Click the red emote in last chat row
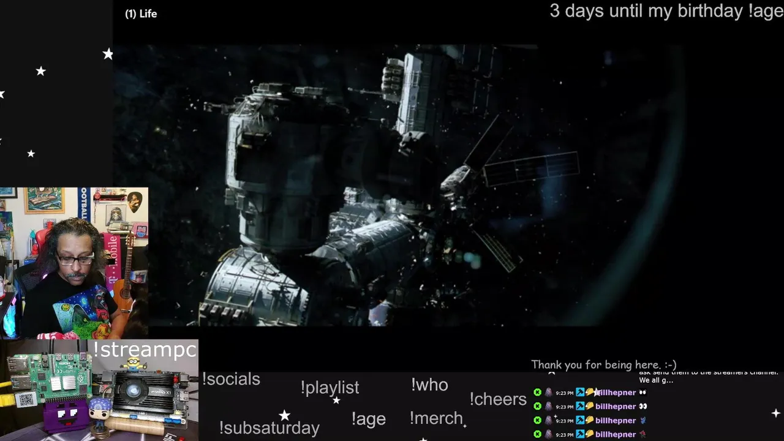784x441 pixels. (643, 434)
